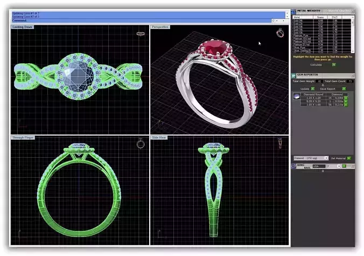Click the Gem Reporter panel icon
Image resolution: width=364 pixels, height=256 pixels.
click(293, 76)
